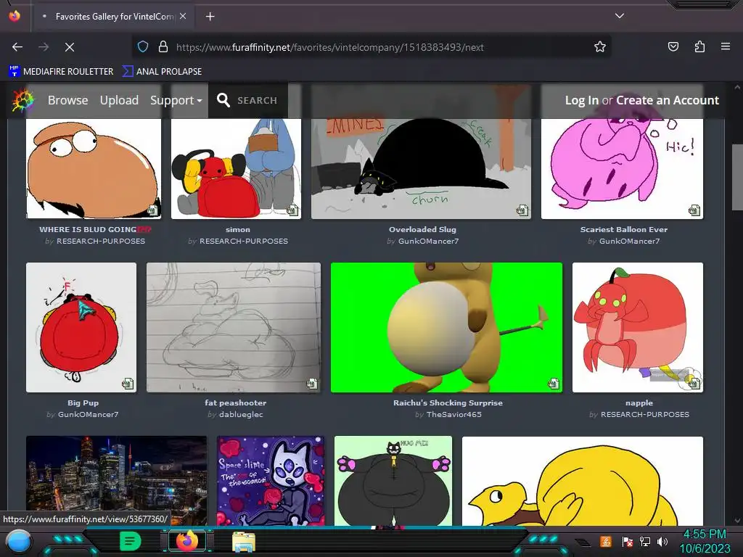
Task: Open the HUG ME black cat thumbnail
Action: pos(393,480)
